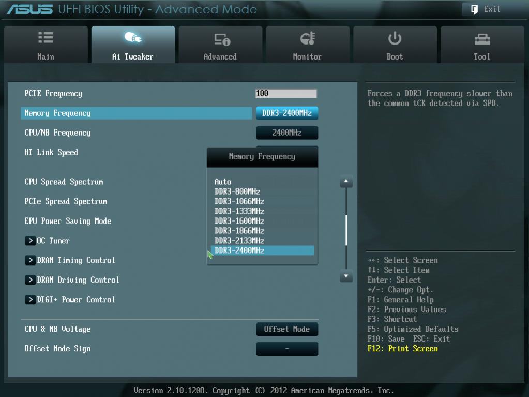Click the Boot tab power icon
529x397 pixels.
(395, 38)
